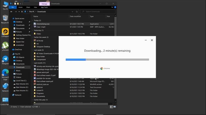
Task: Click the Chrome download progress bar
Action: click(x=107, y=60)
